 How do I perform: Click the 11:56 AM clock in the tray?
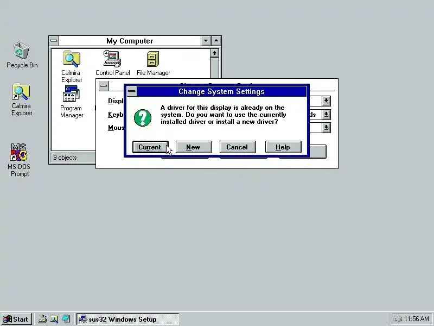click(x=417, y=319)
